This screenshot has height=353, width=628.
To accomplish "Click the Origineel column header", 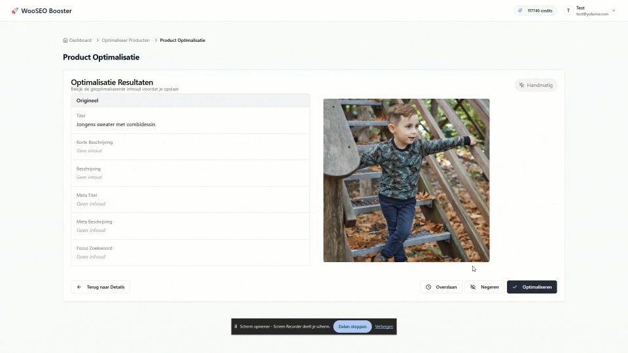I will (x=190, y=101).
